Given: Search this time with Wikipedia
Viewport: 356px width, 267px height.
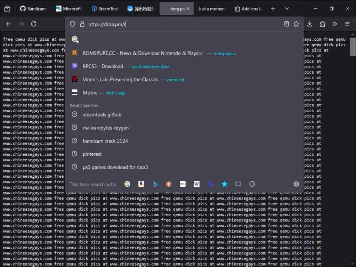Looking at the screenshot, I should pos(197,184).
